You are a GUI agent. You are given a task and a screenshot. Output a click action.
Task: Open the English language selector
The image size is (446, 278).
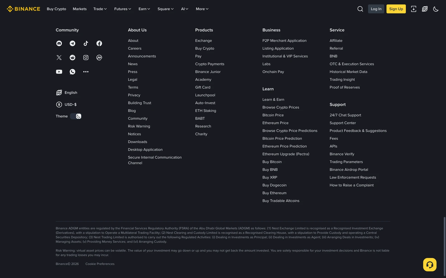(x=67, y=93)
